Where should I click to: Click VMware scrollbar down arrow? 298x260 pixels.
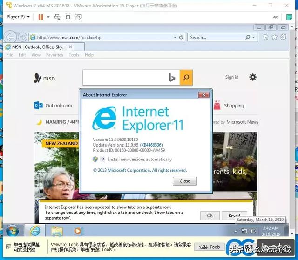pyautogui.click(x=292, y=233)
